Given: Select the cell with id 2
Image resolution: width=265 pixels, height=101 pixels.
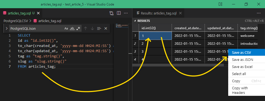Looking at the screenshot, I should click(x=155, y=43).
